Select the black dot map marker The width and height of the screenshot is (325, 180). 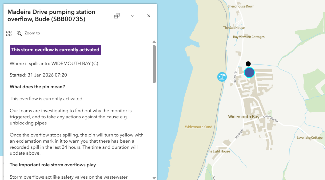(248, 64)
